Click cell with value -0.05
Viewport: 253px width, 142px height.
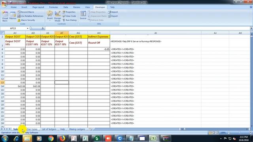click(x=99, y=49)
